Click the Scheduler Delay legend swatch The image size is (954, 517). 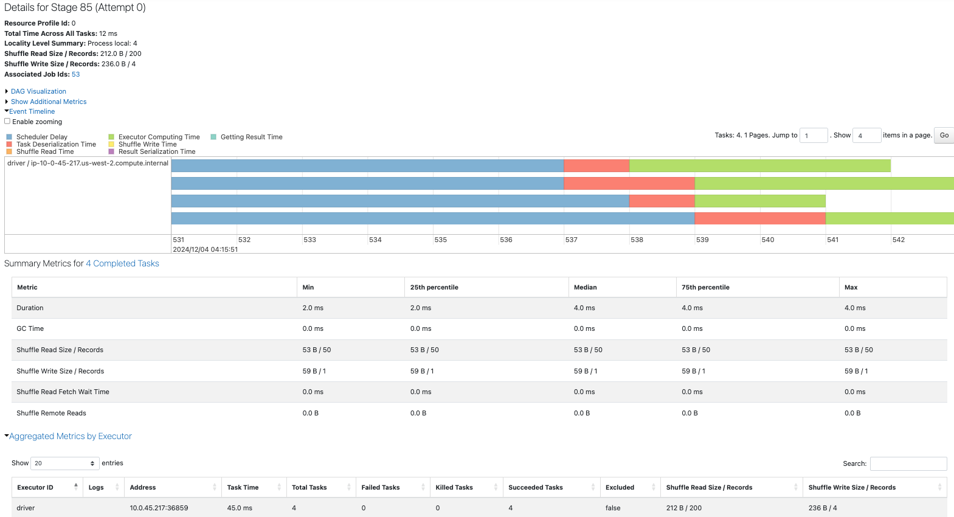pos(9,137)
